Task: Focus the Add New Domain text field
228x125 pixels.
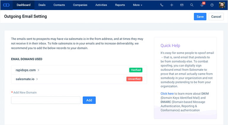Action: [46, 100]
